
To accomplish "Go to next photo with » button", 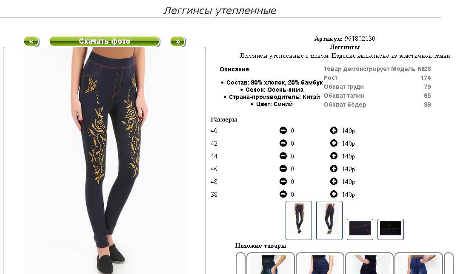I will (x=178, y=42).
